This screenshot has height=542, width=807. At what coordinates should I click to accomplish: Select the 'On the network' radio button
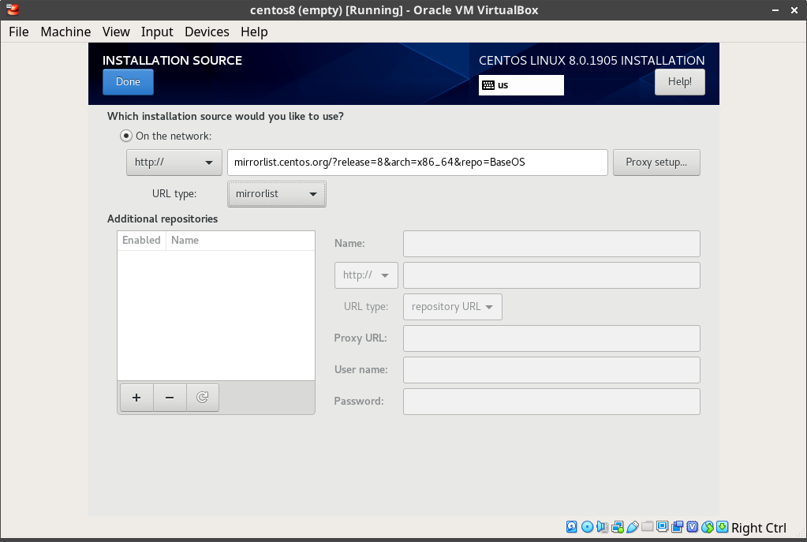tap(126, 136)
